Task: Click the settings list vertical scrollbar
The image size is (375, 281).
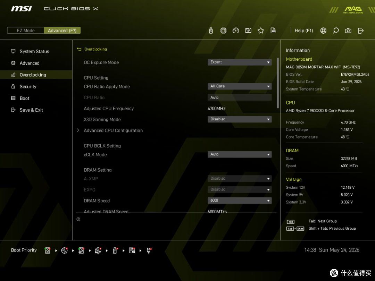Action: coord(278,83)
